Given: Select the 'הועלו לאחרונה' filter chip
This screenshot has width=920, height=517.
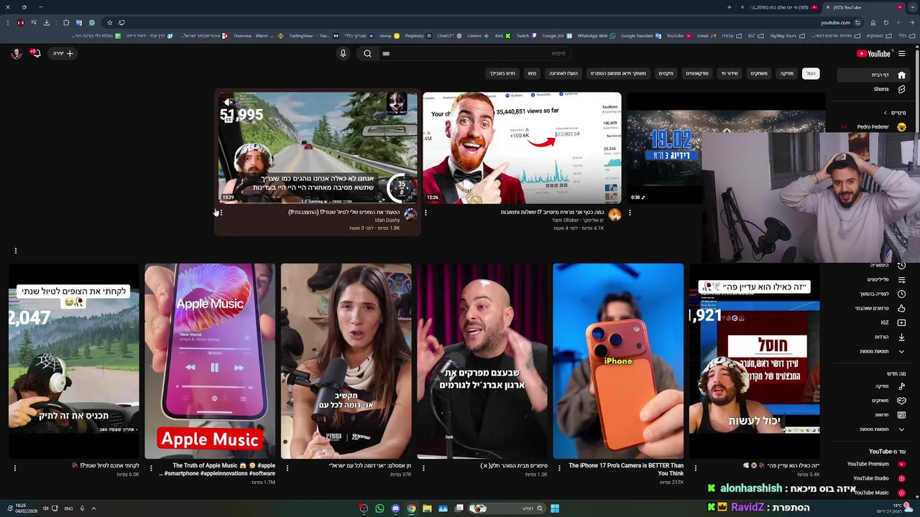Looking at the screenshot, I should pyautogui.click(x=563, y=73).
